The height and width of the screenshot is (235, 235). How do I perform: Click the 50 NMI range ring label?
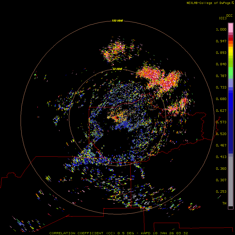click(117, 69)
